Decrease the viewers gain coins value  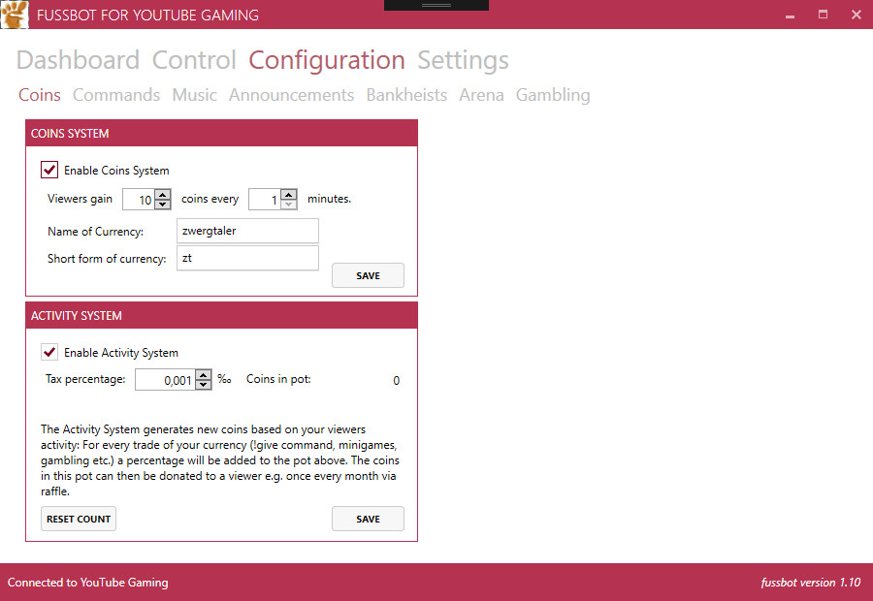[163, 205]
